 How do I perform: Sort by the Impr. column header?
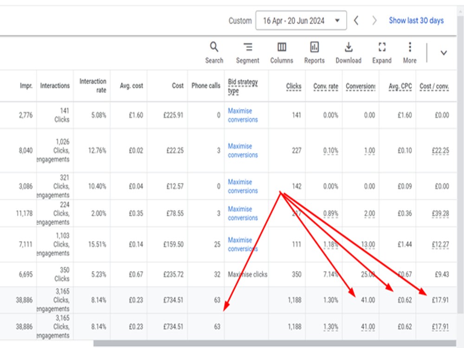[x=26, y=86]
